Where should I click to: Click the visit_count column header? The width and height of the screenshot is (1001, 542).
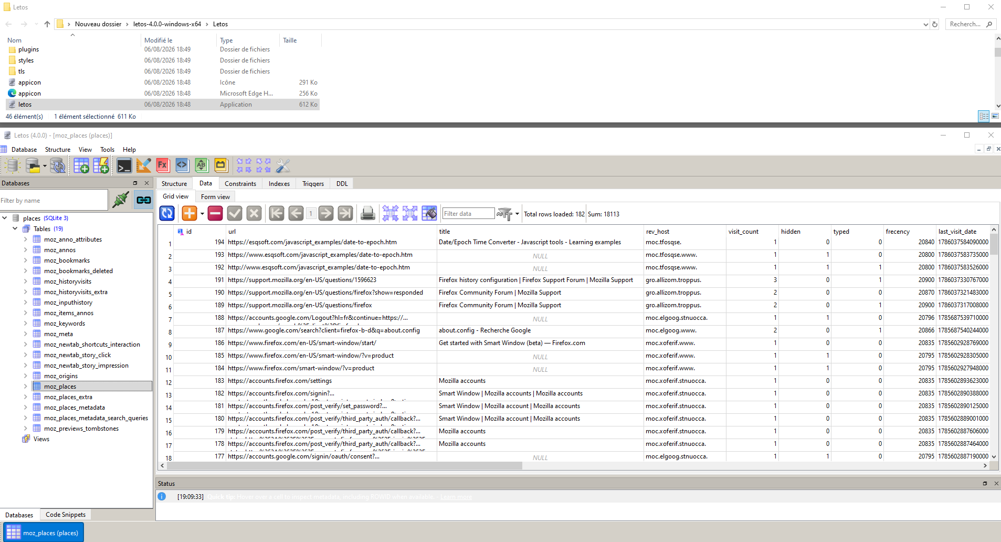coord(752,232)
